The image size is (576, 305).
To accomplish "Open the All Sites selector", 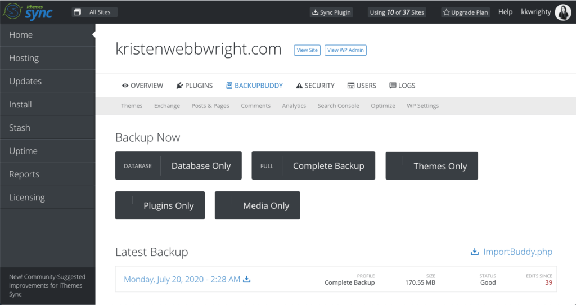I will click(94, 12).
